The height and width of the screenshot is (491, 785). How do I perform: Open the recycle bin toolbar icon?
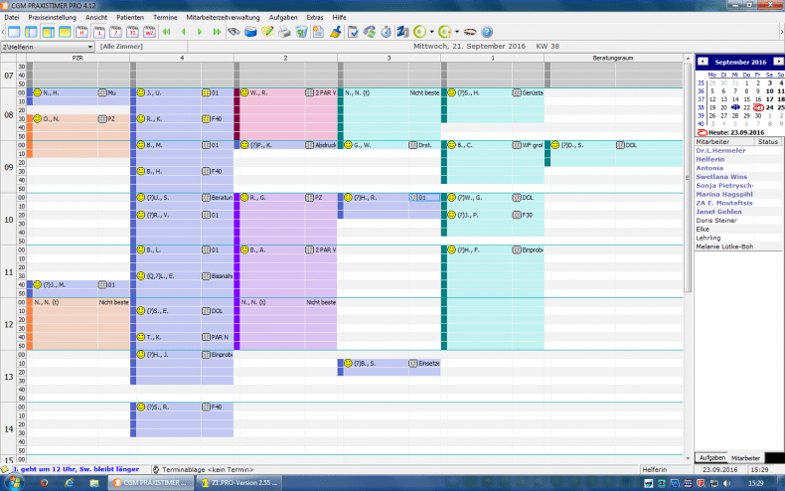301,32
